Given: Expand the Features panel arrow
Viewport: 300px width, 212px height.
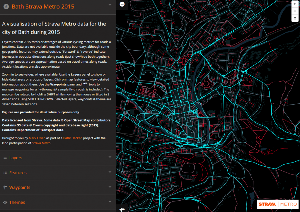Looking at the screenshot, I should click(x=110, y=172).
